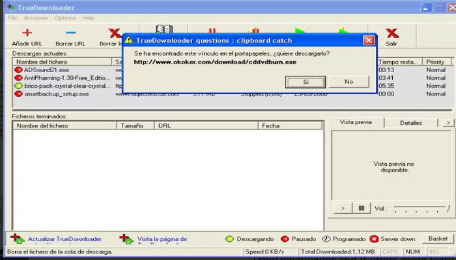
Task: Click the bars stop button in the preview
Action: (361, 208)
